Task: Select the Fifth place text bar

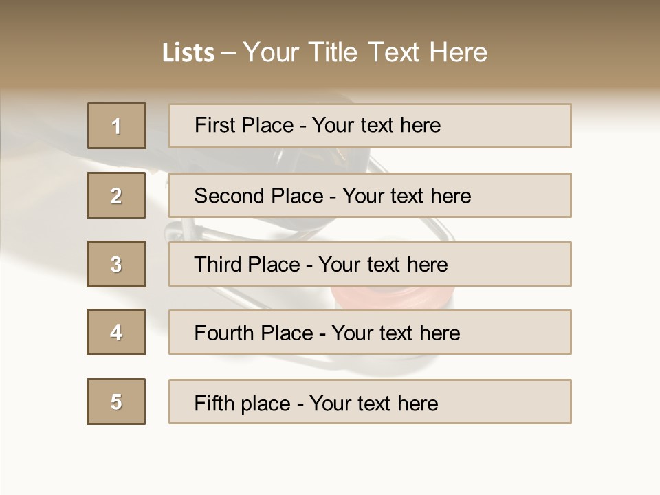Action: [370, 401]
